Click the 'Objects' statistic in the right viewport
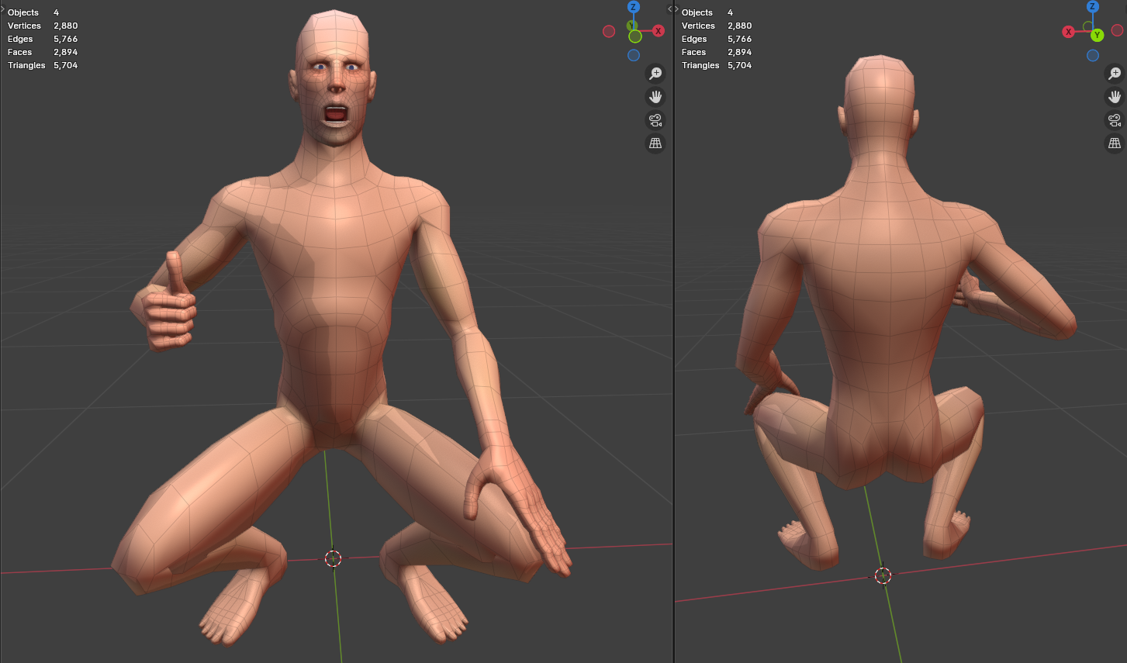The height and width of the screenshot is (663, 1127). click(x=707, y=12)
